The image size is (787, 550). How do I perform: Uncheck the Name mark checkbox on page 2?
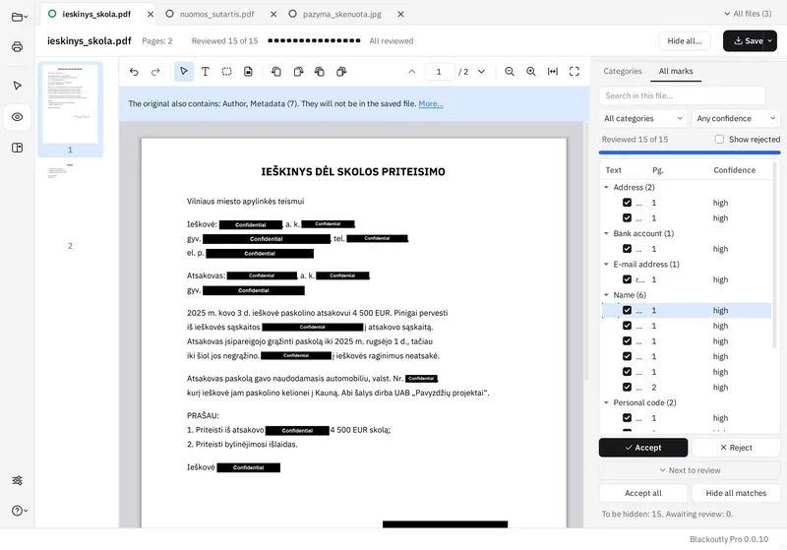[x=627, y=387]
